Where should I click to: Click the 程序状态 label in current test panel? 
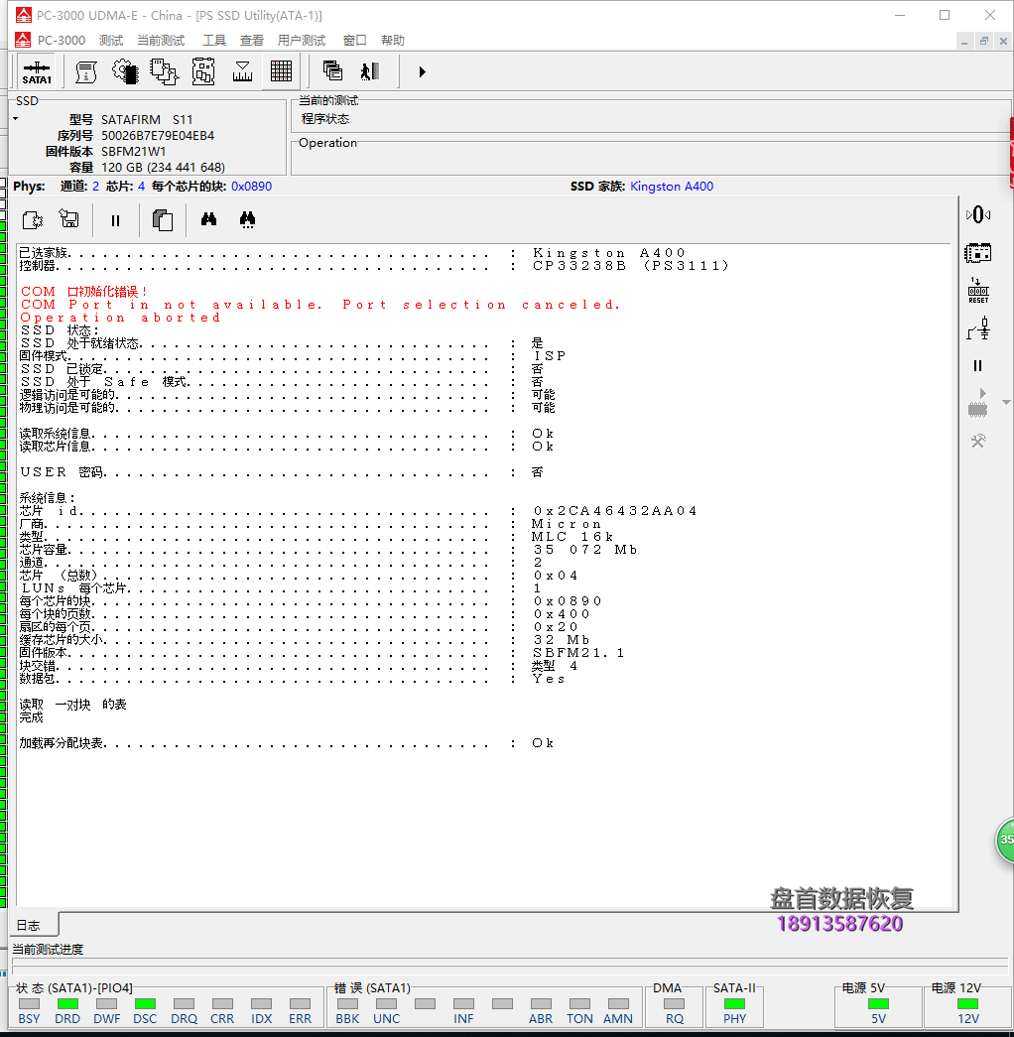pyautogui.click(x=325, y=119)
